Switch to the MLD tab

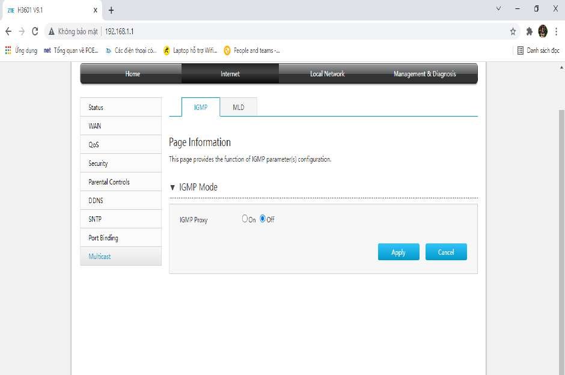click(238, 107)
